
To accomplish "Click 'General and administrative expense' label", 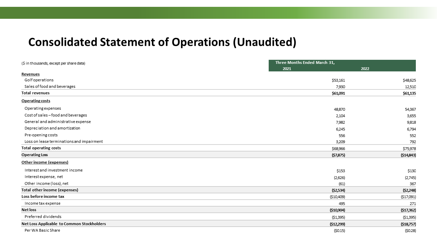I will [58, 122].
